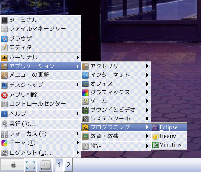Switch to workspace 2
This screenshot has height=172, width=201.
click(68, 165)
